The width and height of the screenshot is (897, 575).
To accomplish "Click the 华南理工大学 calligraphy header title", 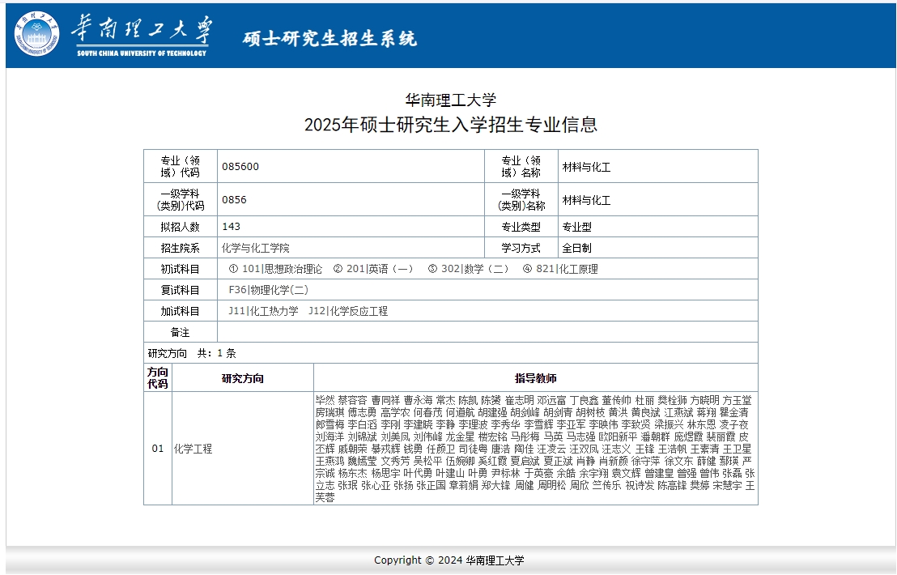I will (x=142, y=28).
